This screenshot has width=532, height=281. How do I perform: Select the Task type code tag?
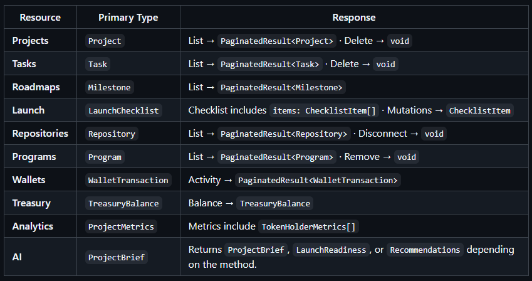pyautogui.click(x=98, y=64)
